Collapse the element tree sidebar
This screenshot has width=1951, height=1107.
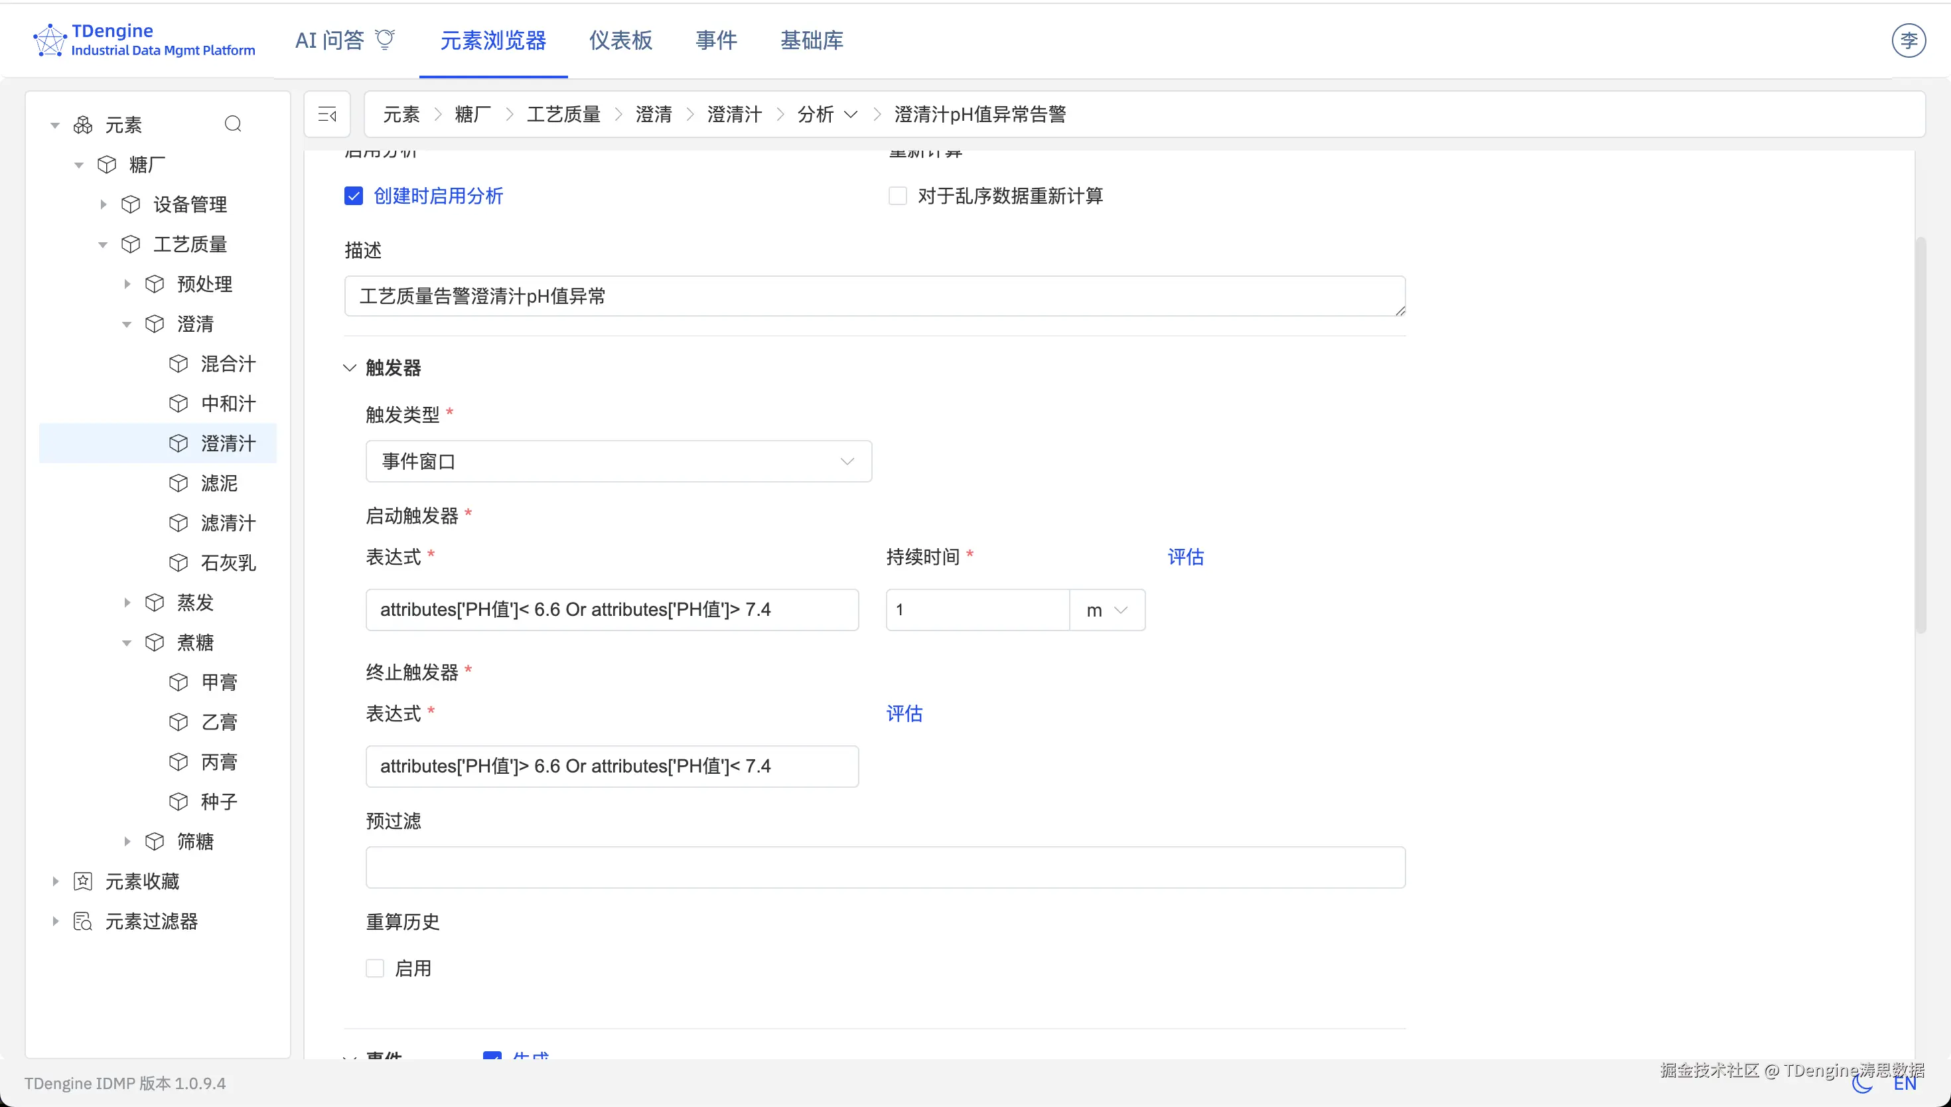[326, 114]
